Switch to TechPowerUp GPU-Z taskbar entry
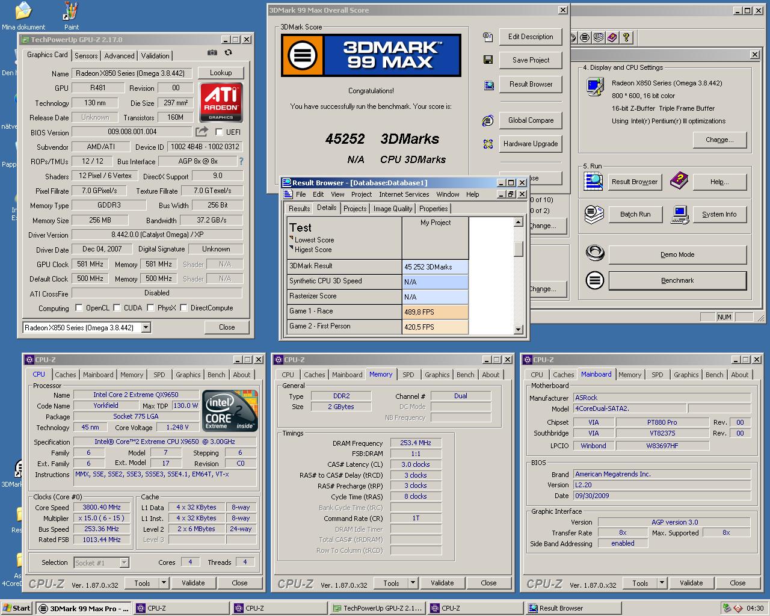770x616 pixels. [377, 608]
